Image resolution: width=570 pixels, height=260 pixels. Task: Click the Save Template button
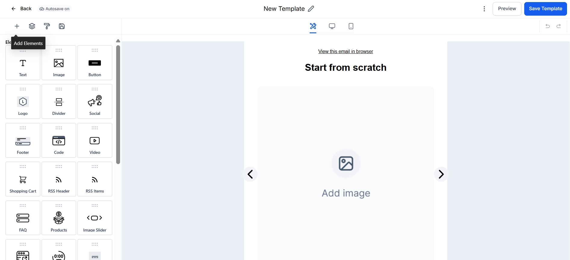545,9
